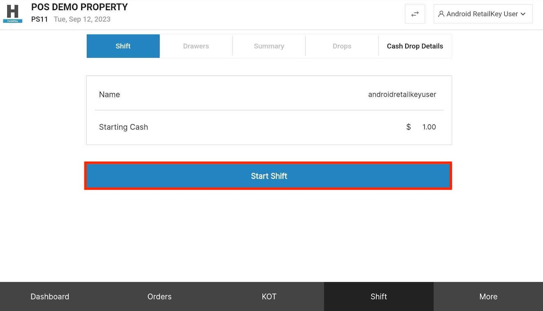Go to Orders in bottom bar
The width and height of the screenshot is (543, 311).
tap(159, 296)
